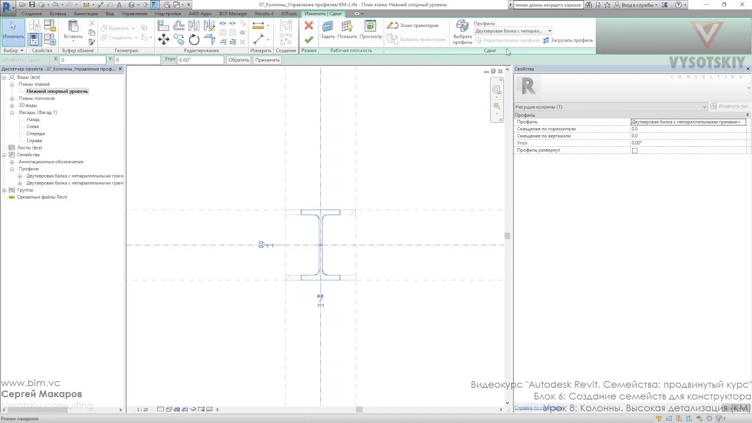The image size is (752, 423).
Task: Click Загрузить профиль load icon
Action: pos(568,41)
